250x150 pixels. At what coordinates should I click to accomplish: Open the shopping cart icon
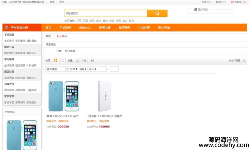(232, 2)
